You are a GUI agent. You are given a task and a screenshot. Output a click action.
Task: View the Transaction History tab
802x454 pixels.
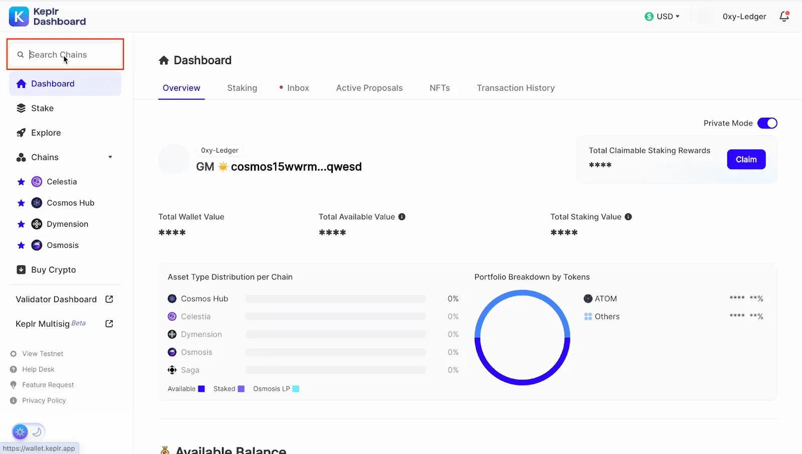point(516,88)
